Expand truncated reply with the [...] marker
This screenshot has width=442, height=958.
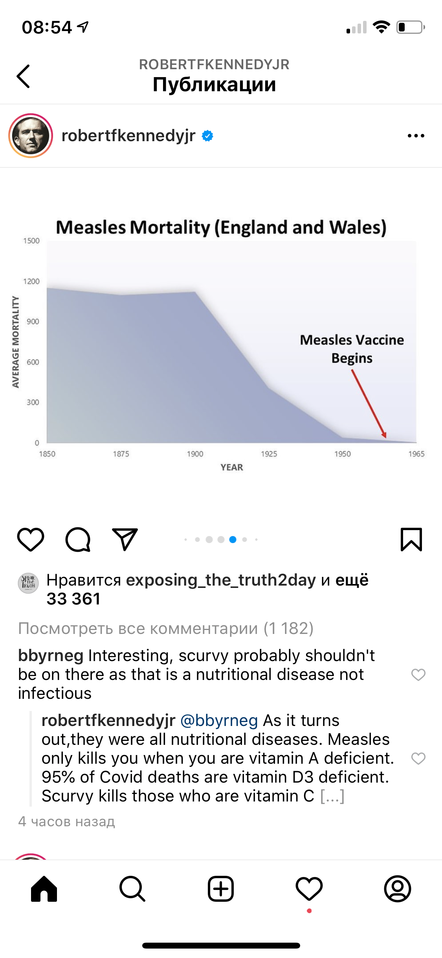coord(332,796)
